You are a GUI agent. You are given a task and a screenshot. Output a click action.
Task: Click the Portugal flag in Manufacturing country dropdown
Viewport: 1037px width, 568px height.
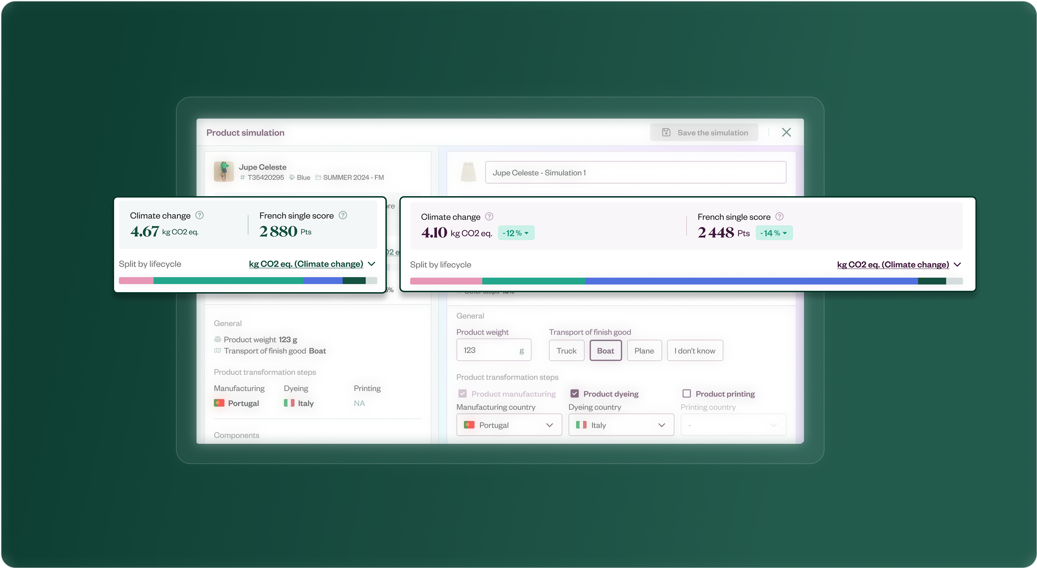coord(469,425)
